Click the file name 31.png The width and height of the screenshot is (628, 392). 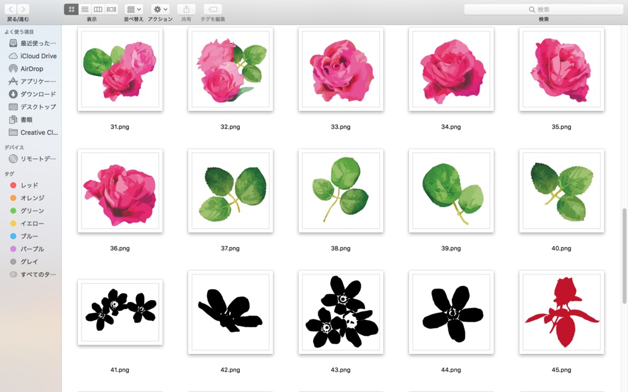(x=120, y=127)
